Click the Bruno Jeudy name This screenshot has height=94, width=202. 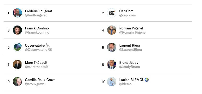pyautogui.click(x=129, y=63)
